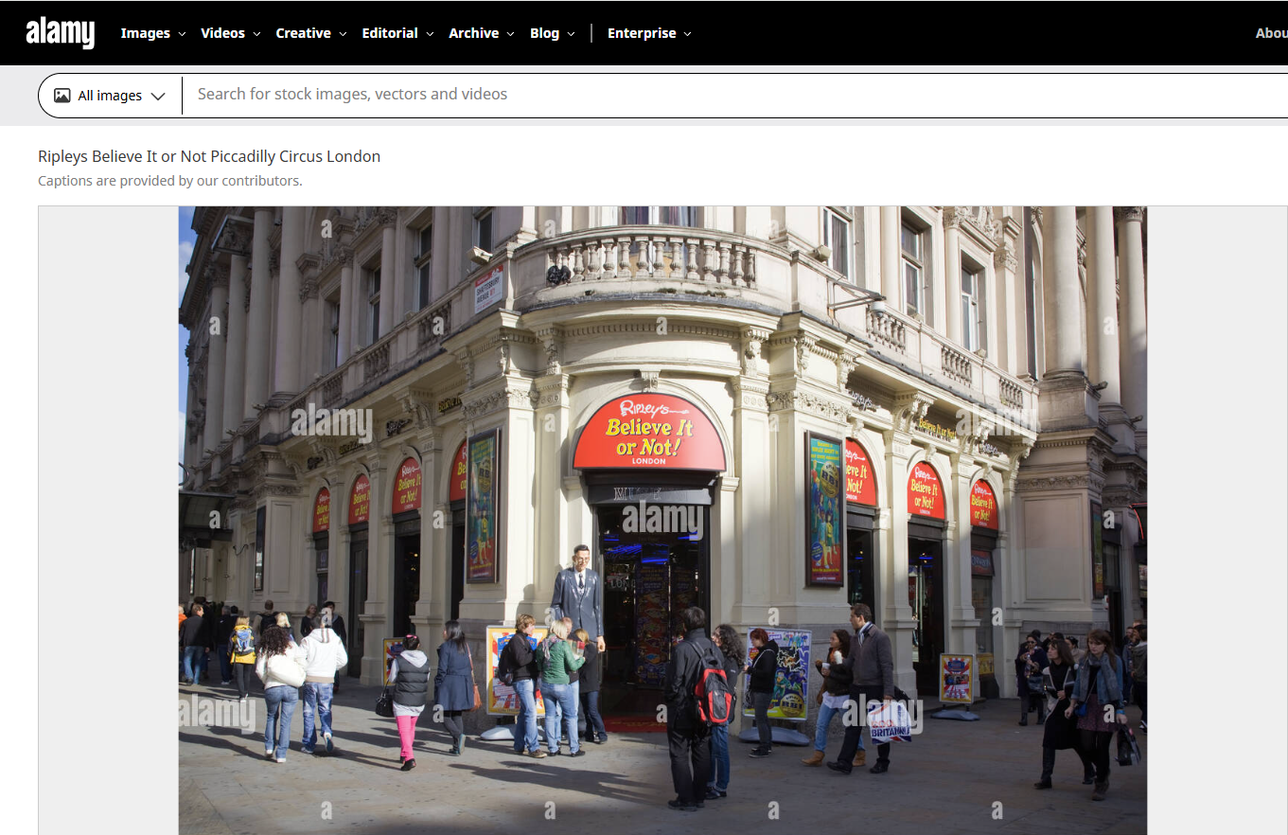1288x835 pixels.
Task: Expand the chevron beside Enterprise
Action: (x=688, y=34)
